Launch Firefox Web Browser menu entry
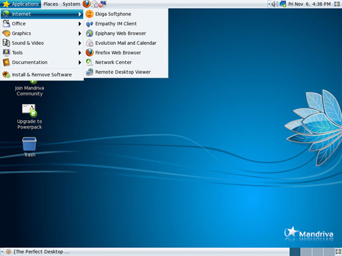The width and height of the screenshot is (342, 256). (x=126, y=53)
